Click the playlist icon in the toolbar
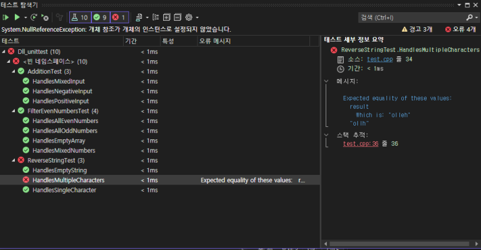 point(139,17)
